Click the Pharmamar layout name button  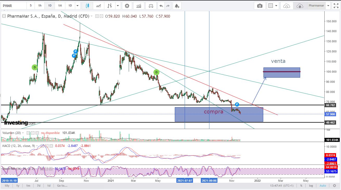tap(316, 6)
